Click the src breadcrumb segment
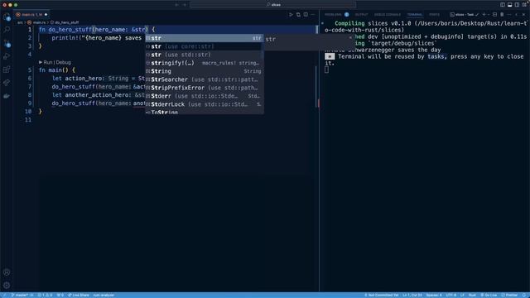Image resolution: width=530 pixels, height=298 pixels. (x=20, y=22)
